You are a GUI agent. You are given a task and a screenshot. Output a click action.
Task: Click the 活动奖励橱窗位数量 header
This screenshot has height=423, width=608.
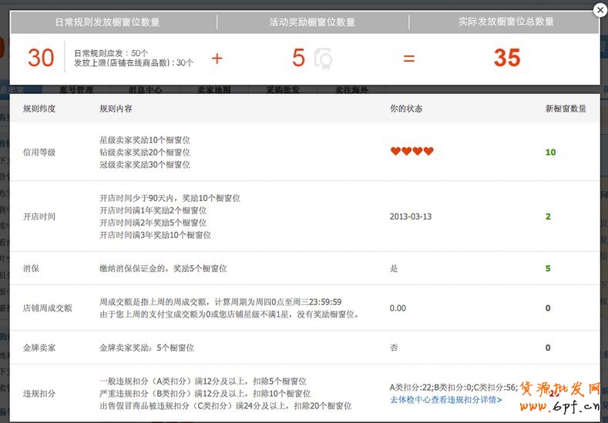tap(312, 22)
